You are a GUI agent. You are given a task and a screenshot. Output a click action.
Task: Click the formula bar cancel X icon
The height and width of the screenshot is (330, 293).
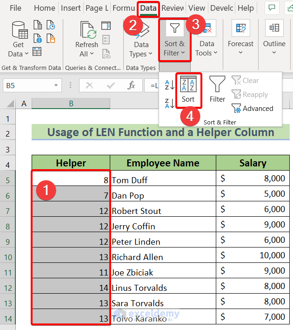tap(89, 85)
